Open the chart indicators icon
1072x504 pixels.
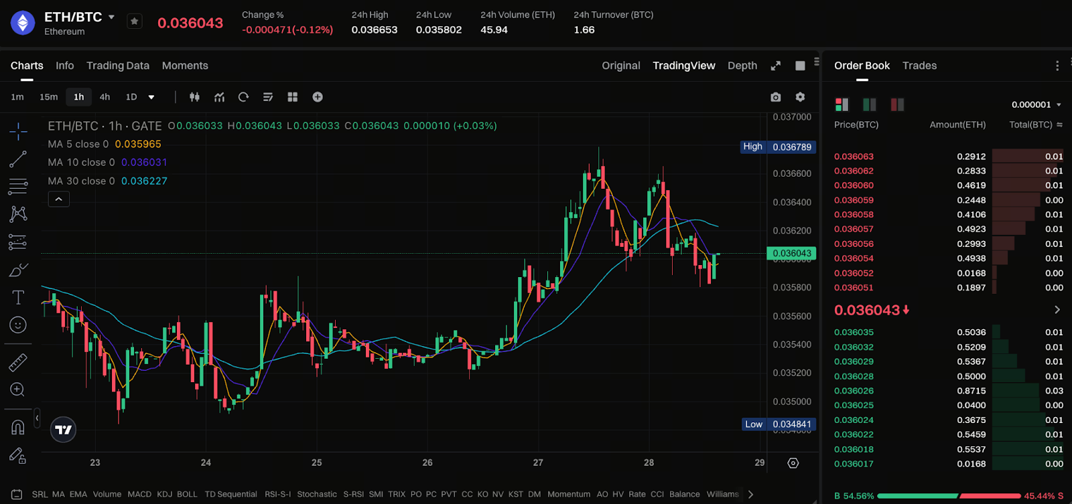(219, 97)
